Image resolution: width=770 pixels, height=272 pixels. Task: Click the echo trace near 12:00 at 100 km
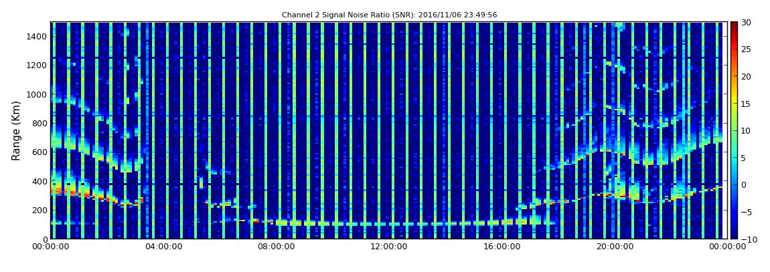tap(388, 224)
